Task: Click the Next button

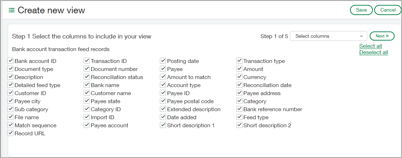Action: point(382,36)
